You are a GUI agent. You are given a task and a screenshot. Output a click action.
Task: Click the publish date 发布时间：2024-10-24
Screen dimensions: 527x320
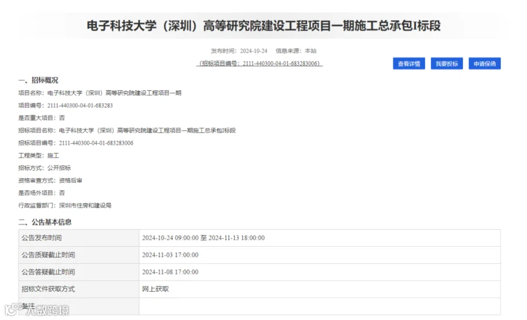point(239,51)
